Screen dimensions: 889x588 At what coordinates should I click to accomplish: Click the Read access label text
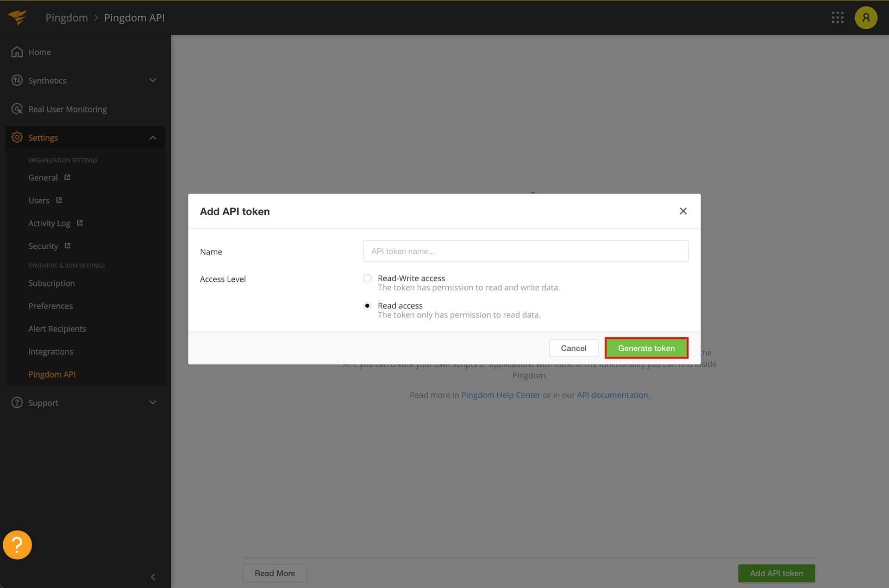point(400,305)
